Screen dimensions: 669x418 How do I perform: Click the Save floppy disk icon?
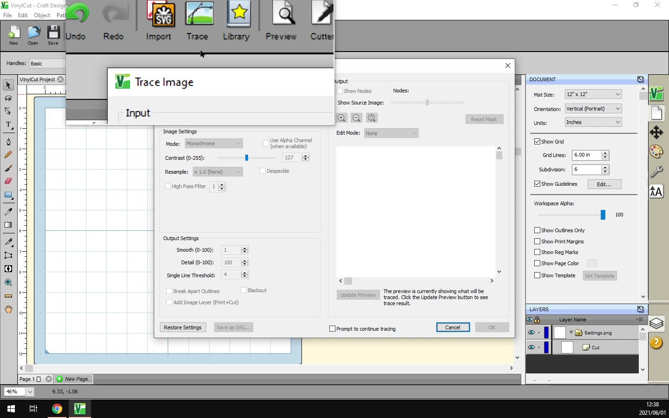[x=53, y=33]
